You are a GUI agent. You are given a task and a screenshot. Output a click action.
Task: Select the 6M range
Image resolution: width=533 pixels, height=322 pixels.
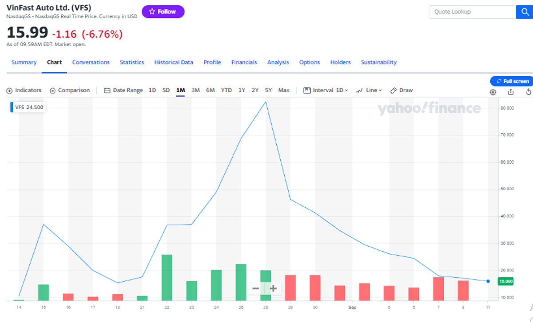click(x=211, y=90)
